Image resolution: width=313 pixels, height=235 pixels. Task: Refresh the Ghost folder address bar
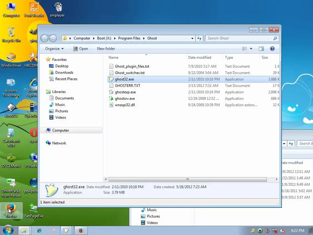click(199, 38)
